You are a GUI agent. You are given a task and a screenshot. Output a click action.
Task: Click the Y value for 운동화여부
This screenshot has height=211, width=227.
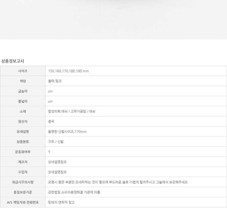pos(49,152)
